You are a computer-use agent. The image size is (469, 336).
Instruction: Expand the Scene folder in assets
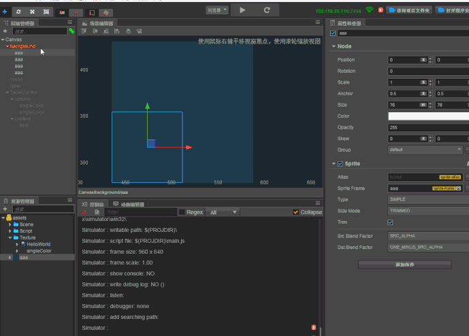(10, 224)
